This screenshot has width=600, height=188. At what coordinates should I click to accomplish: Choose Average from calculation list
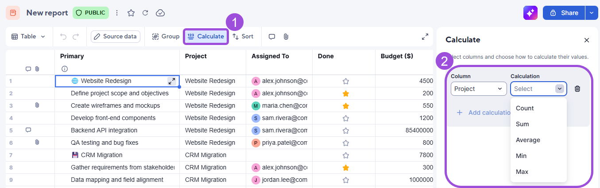[x=538, y=140]
